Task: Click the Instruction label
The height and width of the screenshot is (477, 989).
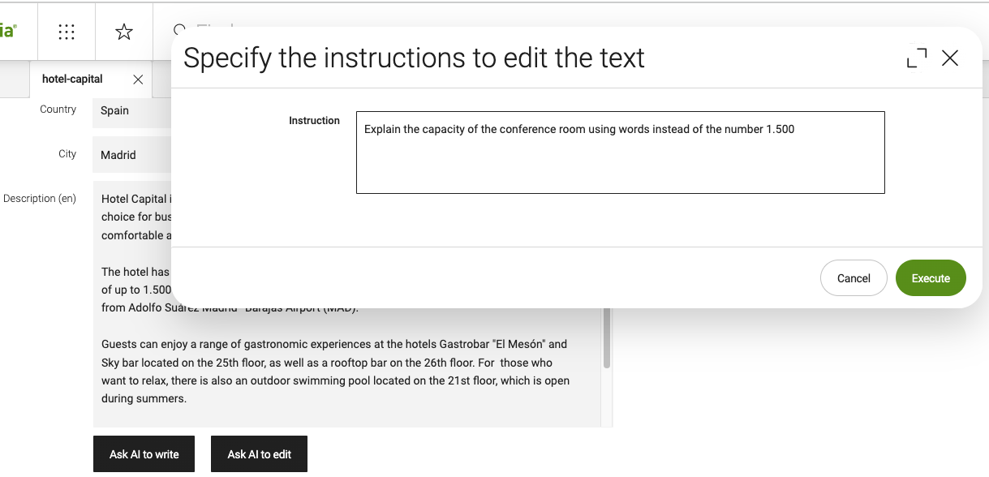Action: coord(314,121)
